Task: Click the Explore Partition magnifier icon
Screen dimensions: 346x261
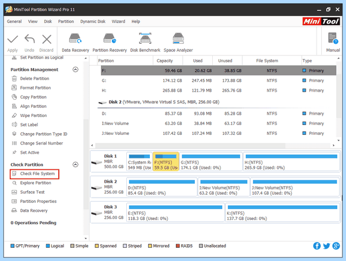Action: [x=14, y=183]
